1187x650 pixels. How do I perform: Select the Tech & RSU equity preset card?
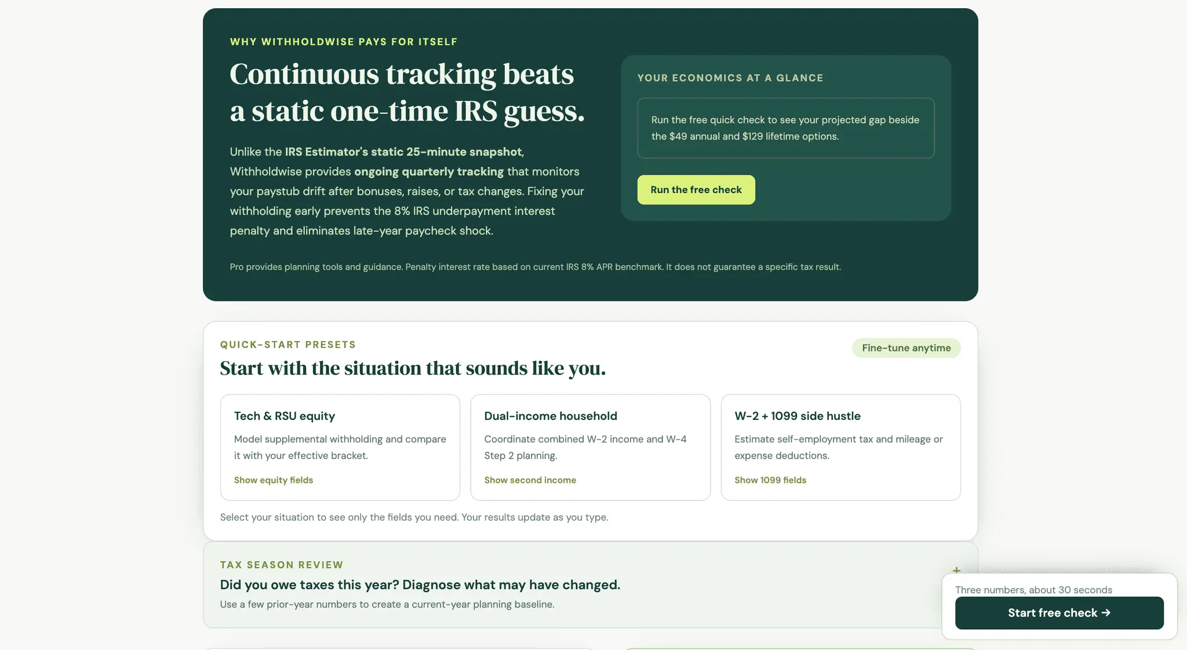(340, 447)
